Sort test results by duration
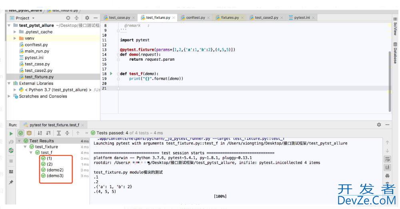Viewport: 400px width, 209px height. (48, 133)
